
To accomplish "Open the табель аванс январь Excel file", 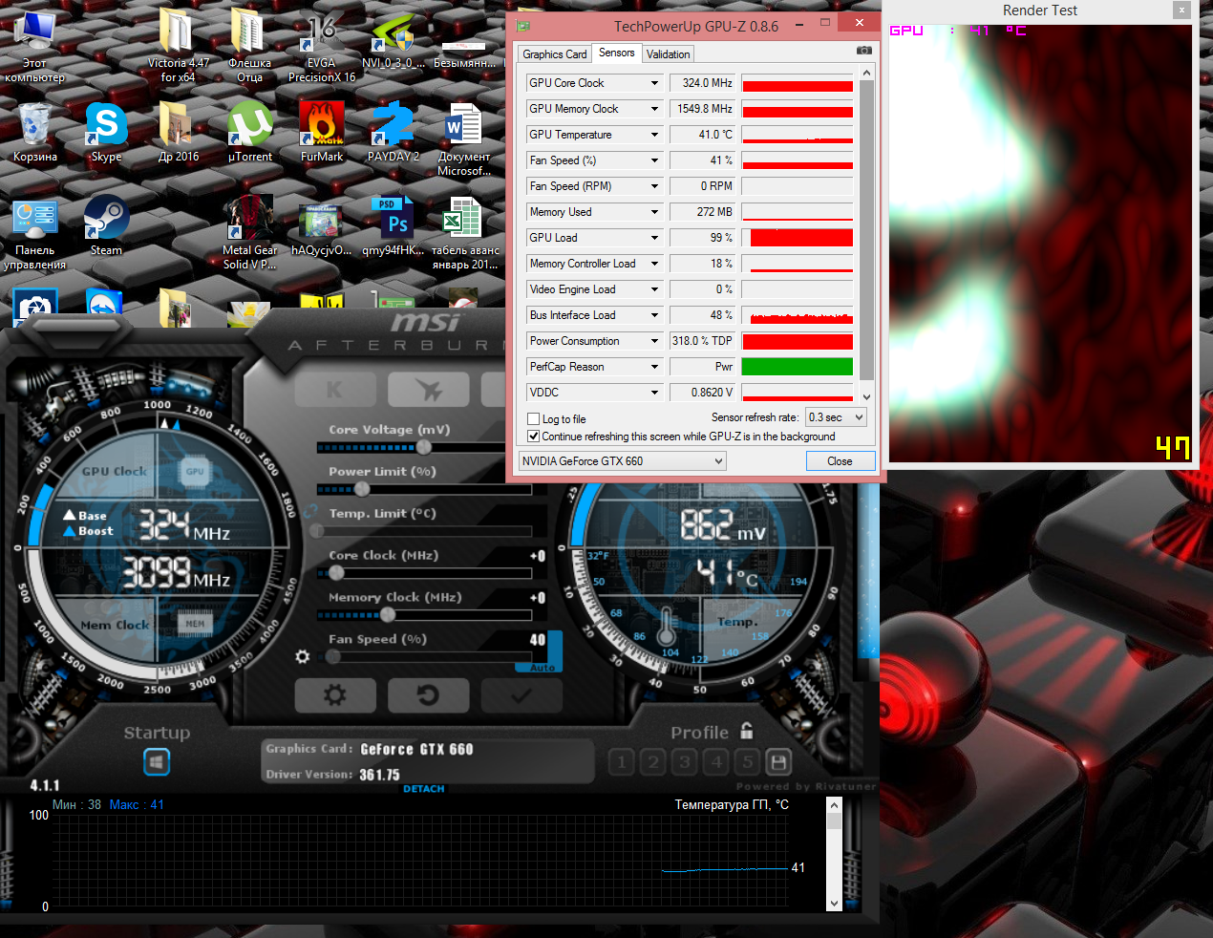I will tap(465, 233).
